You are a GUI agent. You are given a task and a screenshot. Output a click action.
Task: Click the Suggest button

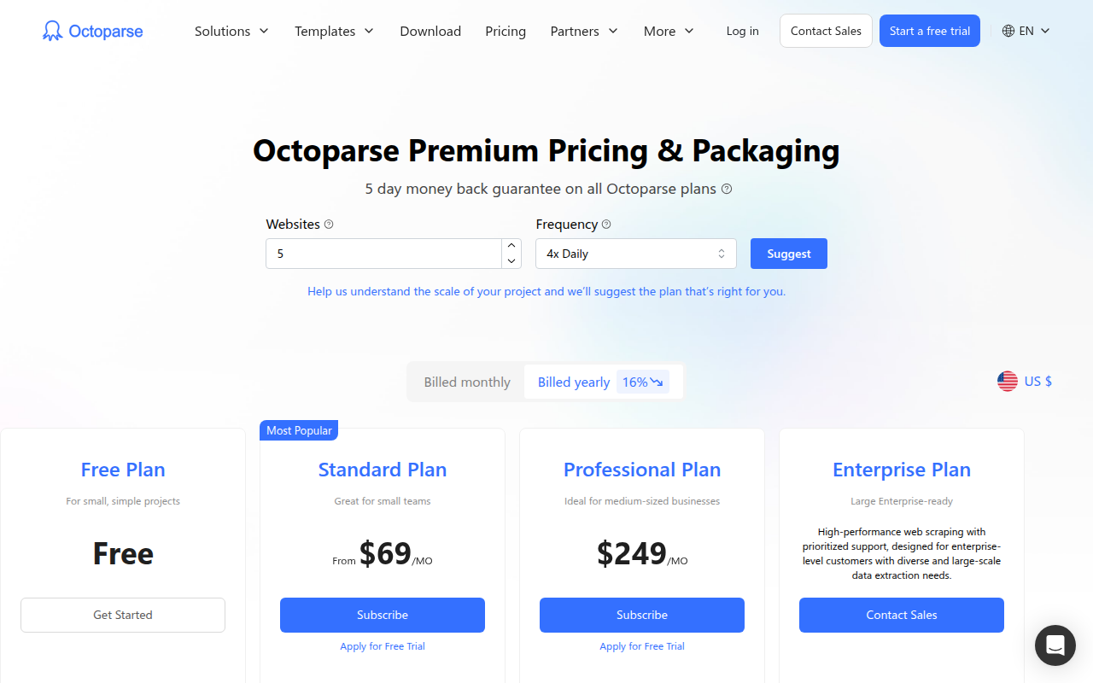tap(788, 254)
